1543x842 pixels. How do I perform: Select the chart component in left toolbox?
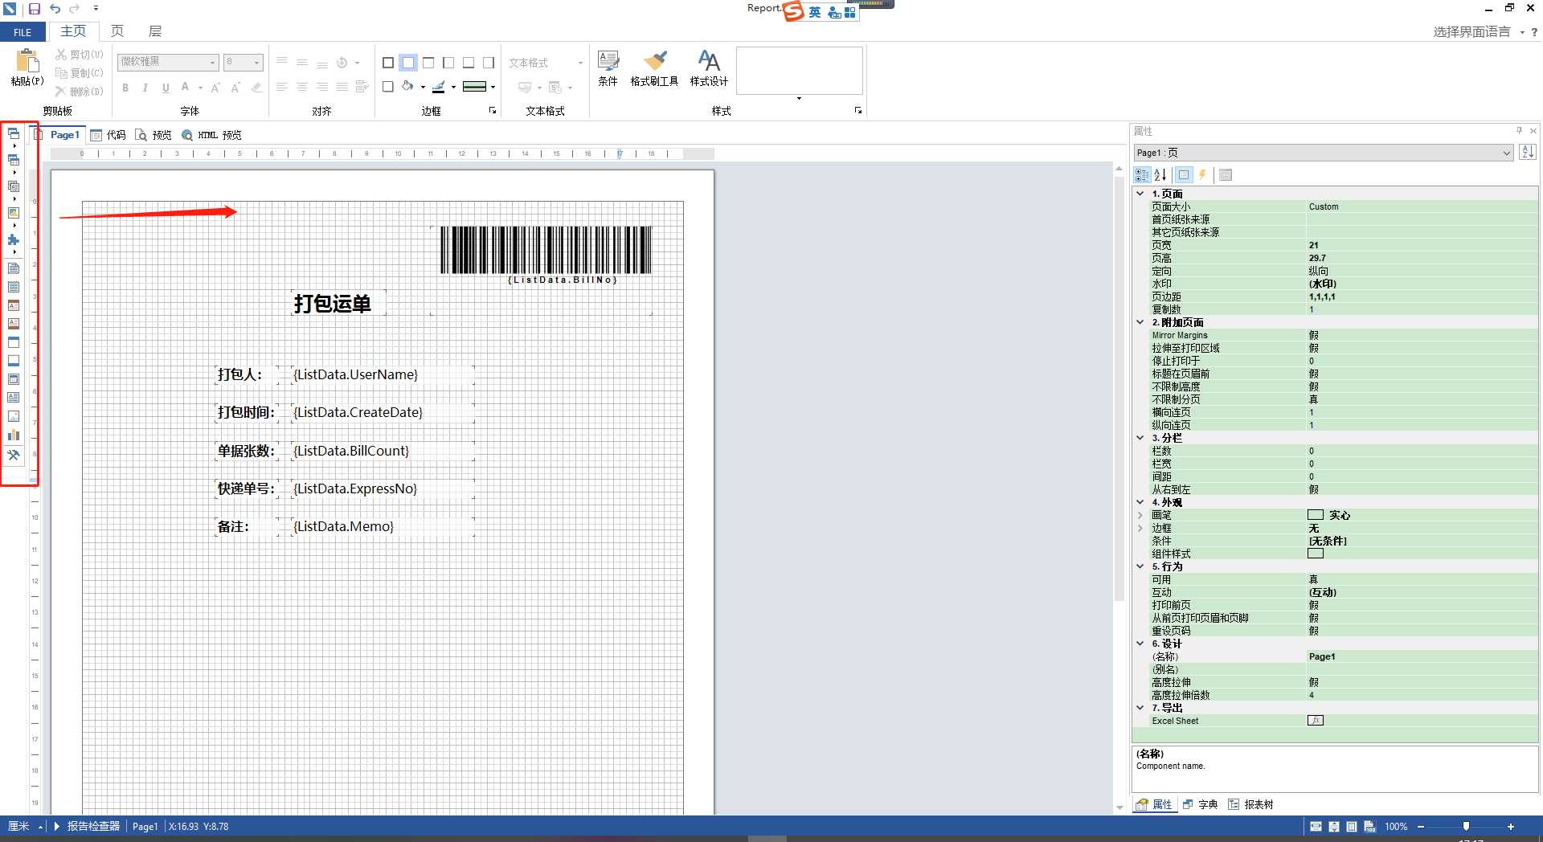(14, 435)
